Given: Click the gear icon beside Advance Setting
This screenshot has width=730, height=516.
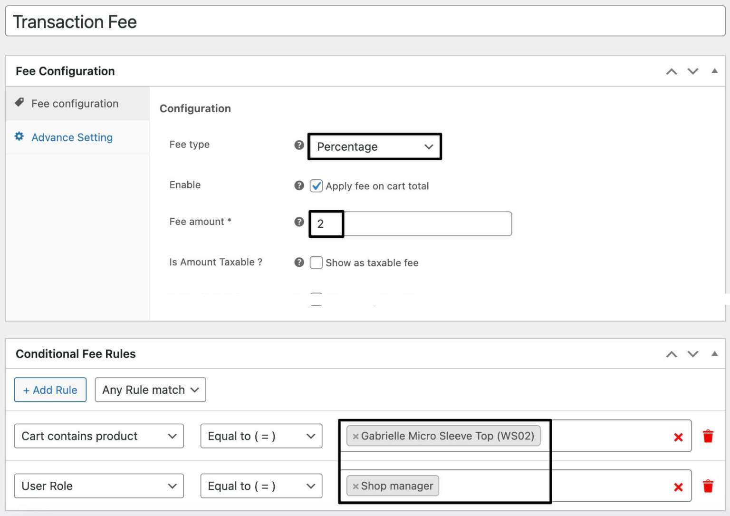Looking at the screenshot, I should point(19,136).
